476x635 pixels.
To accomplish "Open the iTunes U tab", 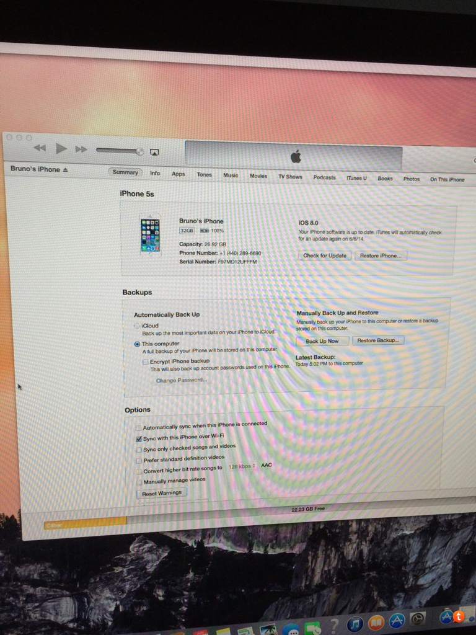I will point(356,178).
